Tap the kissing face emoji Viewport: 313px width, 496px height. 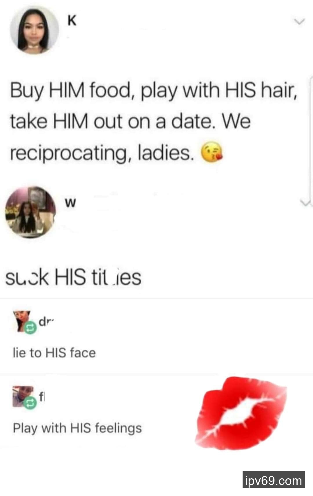pos(212,152)
